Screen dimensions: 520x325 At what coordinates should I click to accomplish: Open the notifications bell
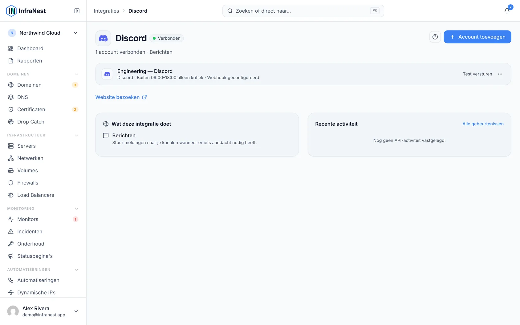coord(507,11)
